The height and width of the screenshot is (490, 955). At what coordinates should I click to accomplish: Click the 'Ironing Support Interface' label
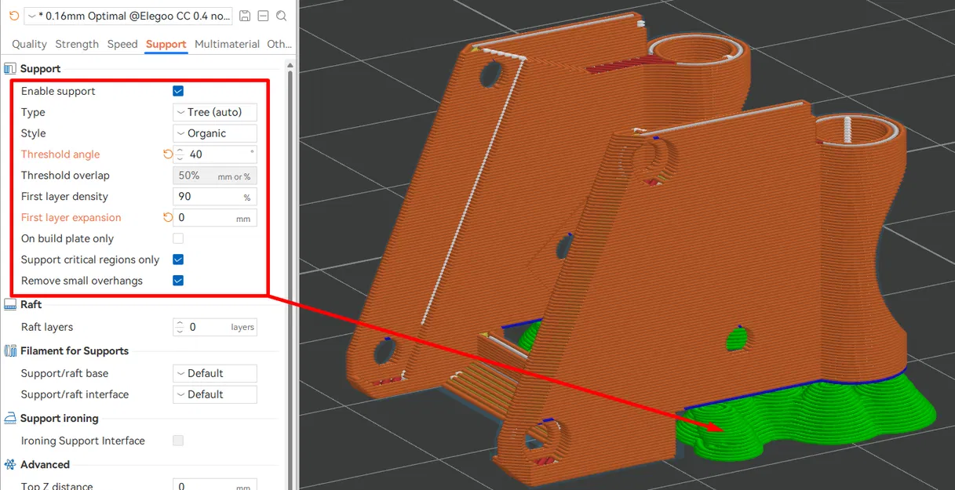[83, 441]
